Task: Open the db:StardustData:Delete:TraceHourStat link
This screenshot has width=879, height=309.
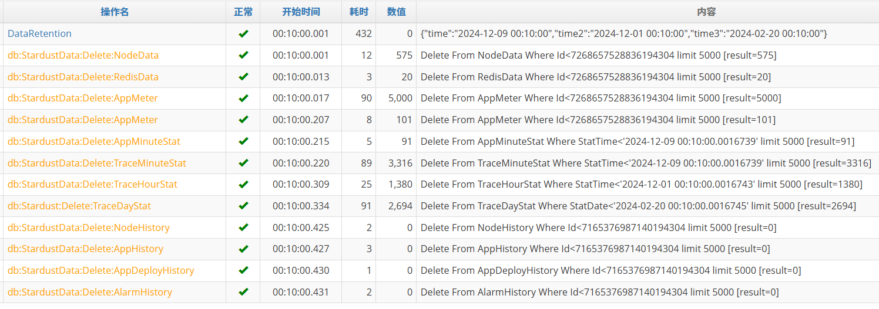Action: point(92,185)
